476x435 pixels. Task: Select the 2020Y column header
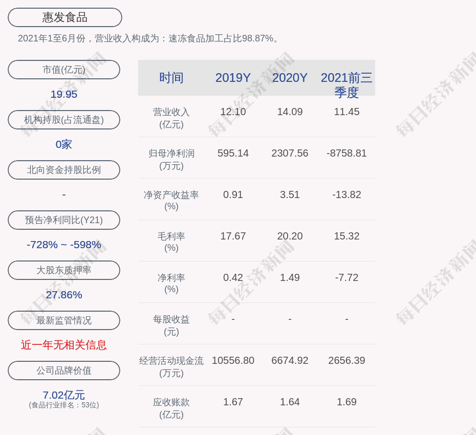point(290,78)
